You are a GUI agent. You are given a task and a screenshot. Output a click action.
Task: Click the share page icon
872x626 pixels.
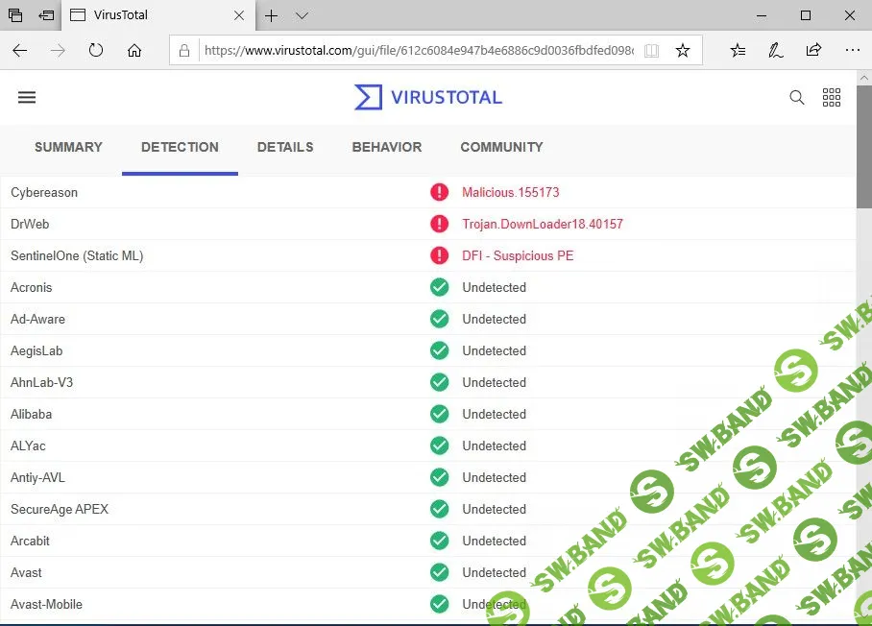pyautogui.click(x=813, y=51)
